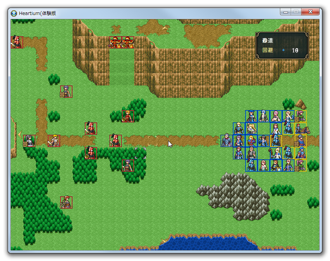This screenshot has height=261, width=330.
Task: Select the brown-haired girl in sailor outfit
Action: [276, 129]
